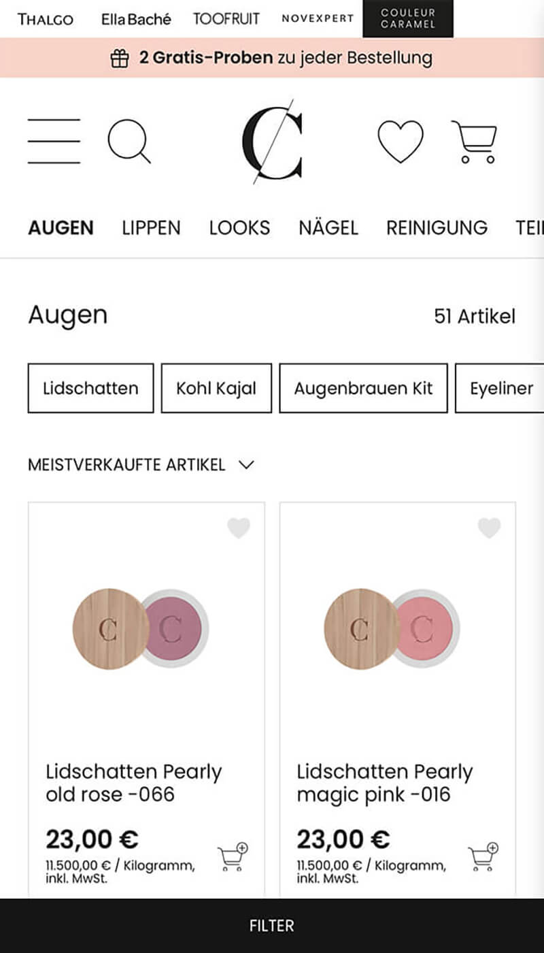The width and height of the screenshot is (544, 953).
Task: Favorite the magic pink -016 eyeshadow
Action: tap(489, 528)
